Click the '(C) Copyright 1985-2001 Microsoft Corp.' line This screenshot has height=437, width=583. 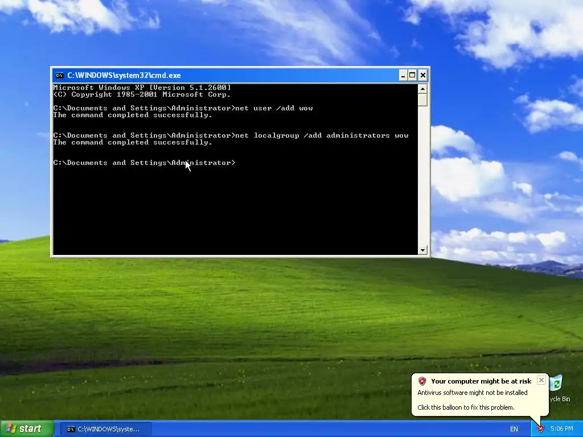[142, 94]
